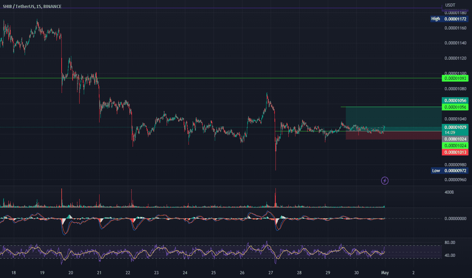Select the red stop-loss label 0.00001013
Screen dimensions: 472x278
coord(455,152)
